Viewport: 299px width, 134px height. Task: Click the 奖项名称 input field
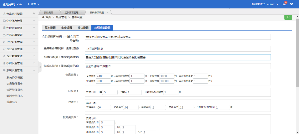[x=178, y=57]
